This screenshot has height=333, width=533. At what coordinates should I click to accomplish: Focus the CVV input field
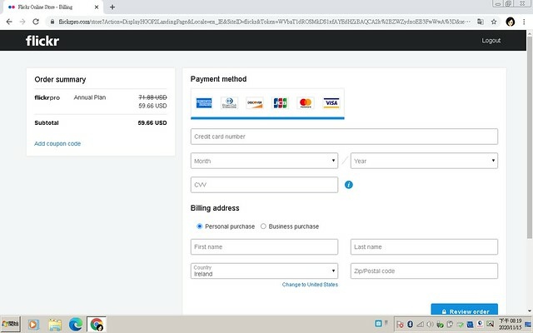pos(264,185)
